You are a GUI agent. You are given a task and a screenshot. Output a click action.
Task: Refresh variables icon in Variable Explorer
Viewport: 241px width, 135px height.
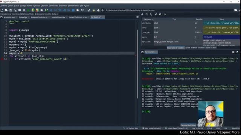[x=165, y=14]
